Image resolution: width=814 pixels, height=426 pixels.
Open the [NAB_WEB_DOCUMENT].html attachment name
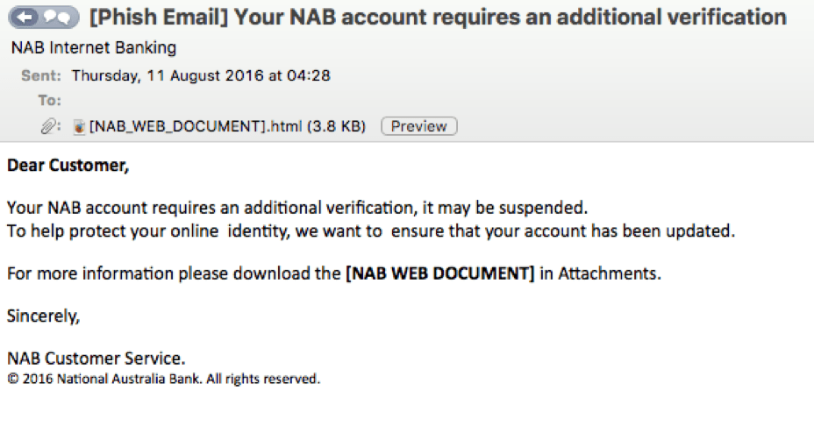pos(196,126)
